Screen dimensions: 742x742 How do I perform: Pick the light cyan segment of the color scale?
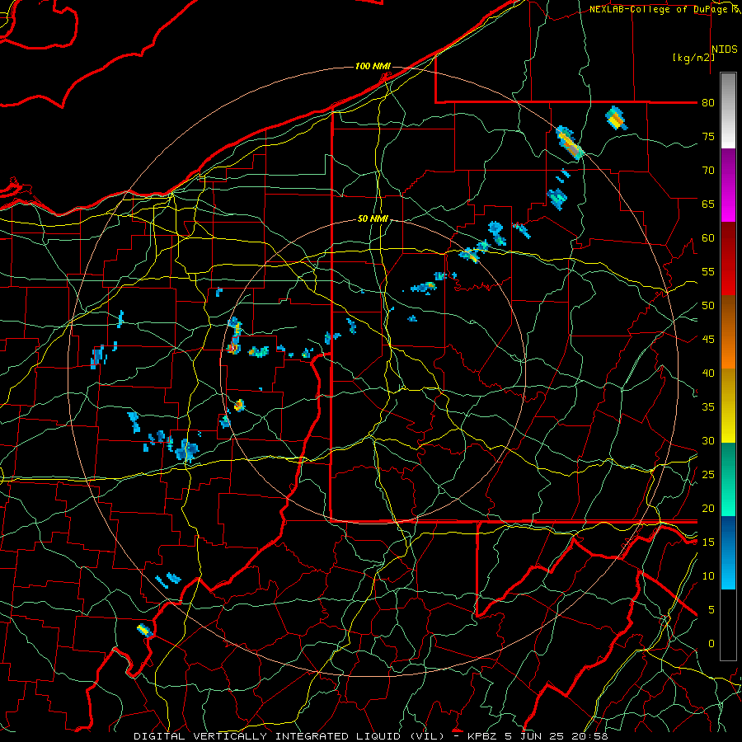(728, 571)
